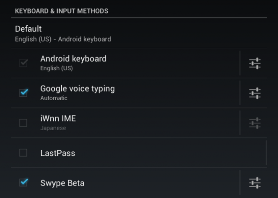Screen dimensions: 278x198
Task: Tick the LastPass checkbox
Action: (23, 153)
